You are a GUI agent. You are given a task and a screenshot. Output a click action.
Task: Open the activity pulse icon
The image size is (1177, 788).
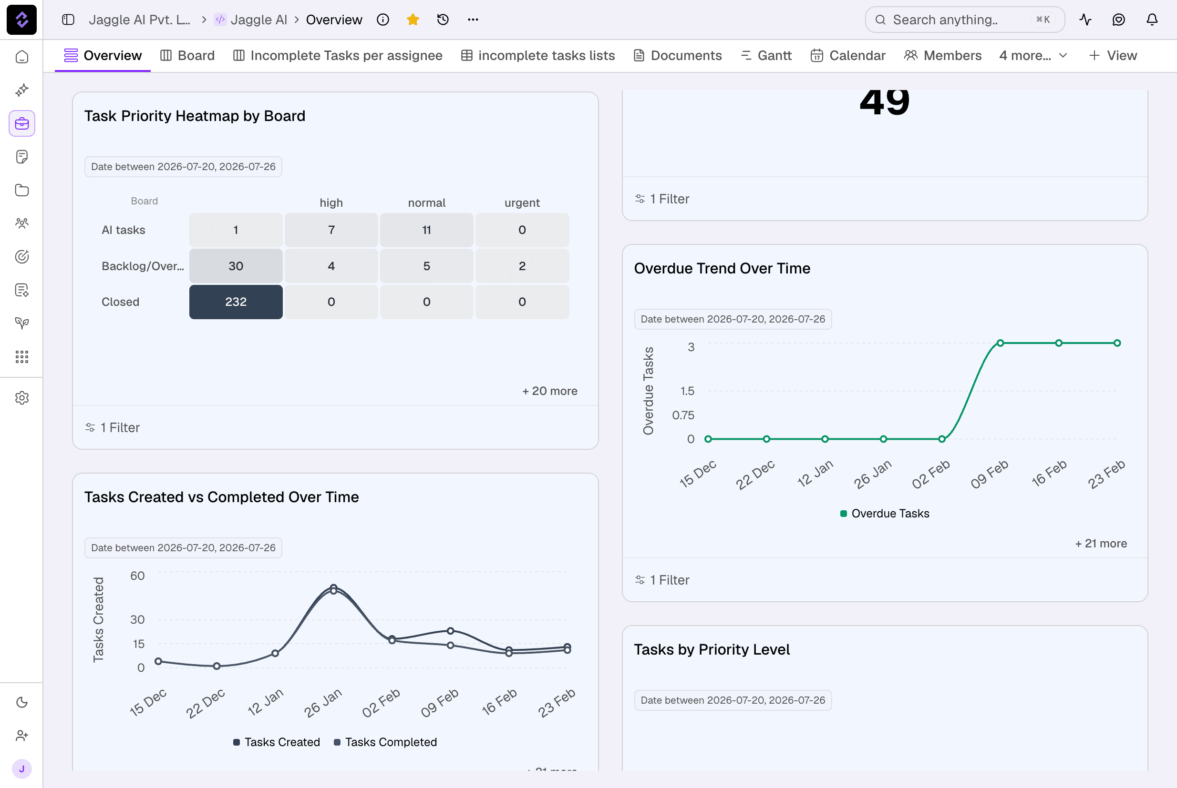1085,20
